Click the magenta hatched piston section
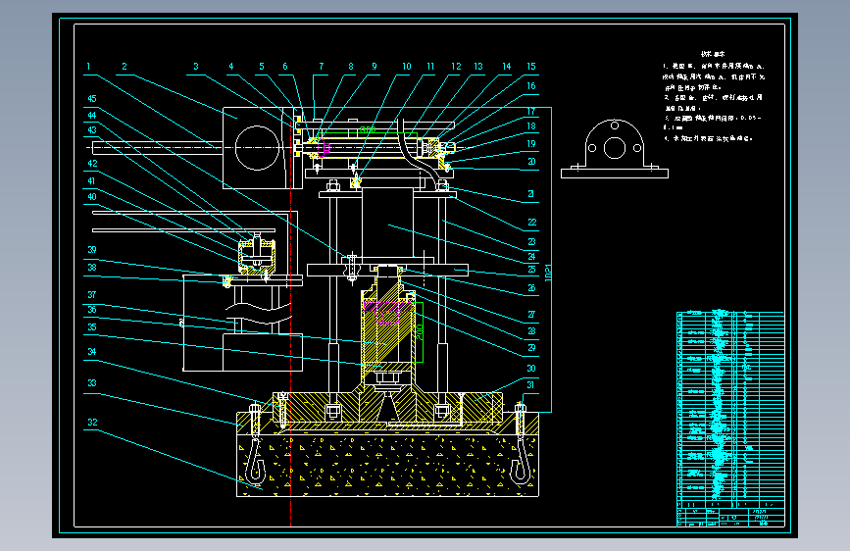 click(x=388, y=308)
